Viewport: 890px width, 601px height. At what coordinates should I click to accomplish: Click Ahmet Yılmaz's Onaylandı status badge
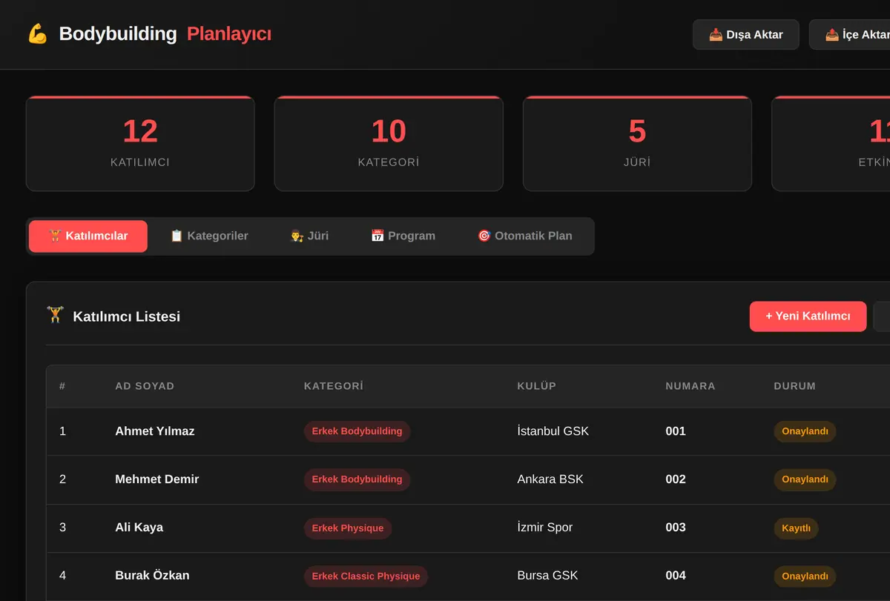(x=805, y=431)
